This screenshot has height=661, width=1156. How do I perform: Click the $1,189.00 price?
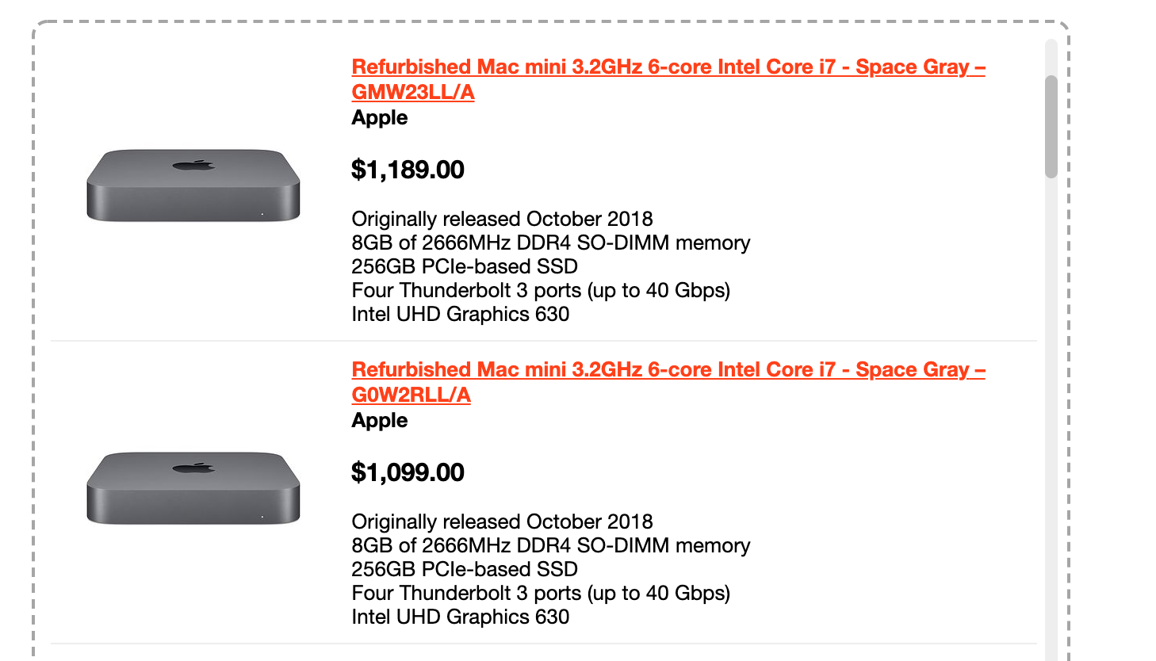pyautogui.click(x=408, y=170)
